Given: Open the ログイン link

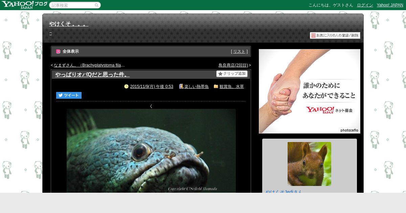Looking at the screenshot, I should click(x=365, y=5).
